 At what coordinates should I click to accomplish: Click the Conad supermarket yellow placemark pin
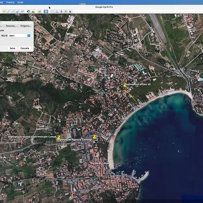pyautogui.click(x=59, y=137)
